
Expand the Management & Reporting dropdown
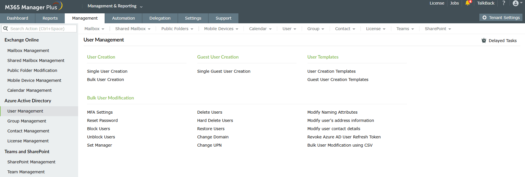point(115,6)
